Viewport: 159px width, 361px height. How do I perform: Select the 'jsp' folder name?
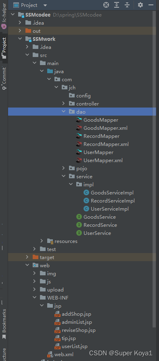pos(58,306)
